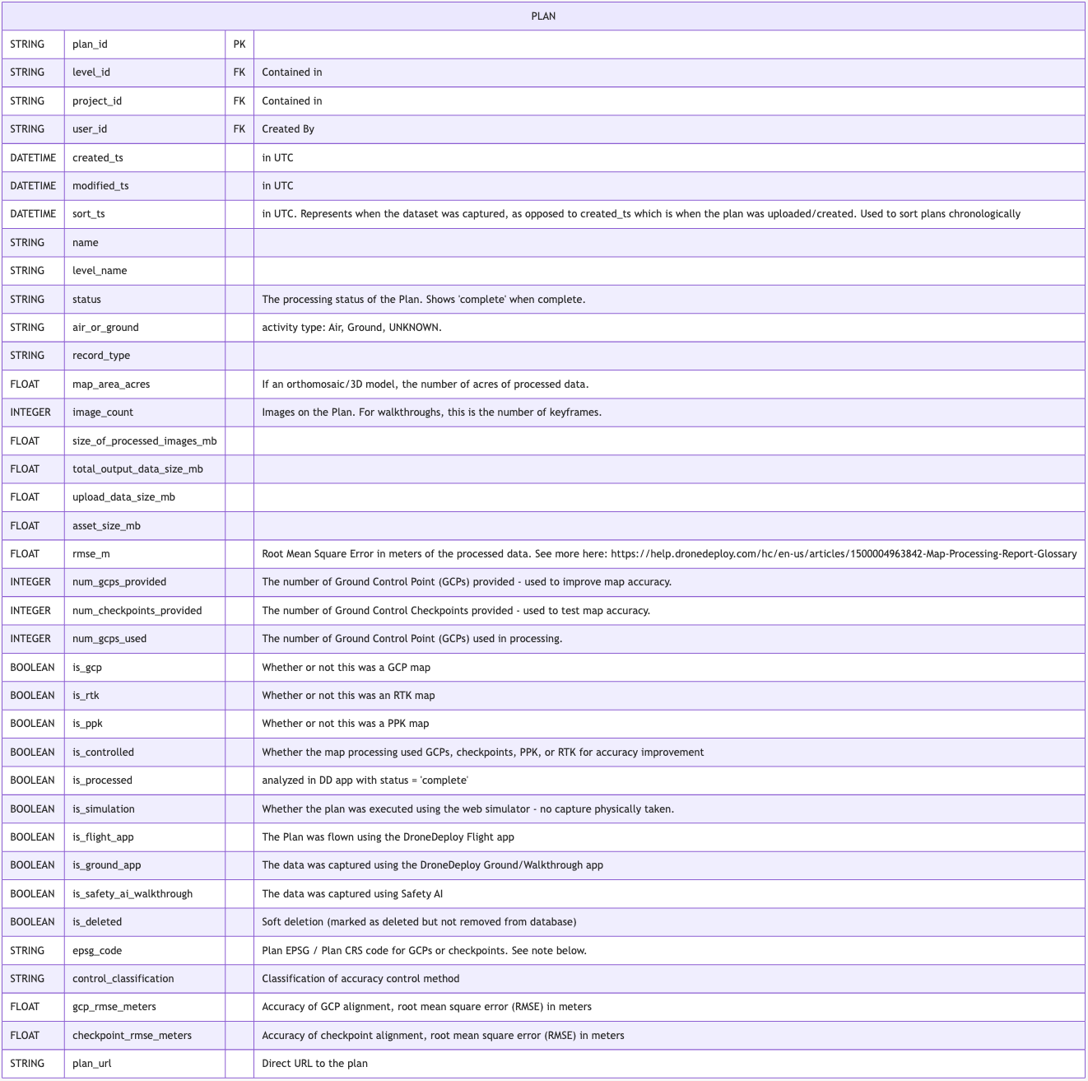
Task: Click the PLAN table header
Action: tap(543, 16)
